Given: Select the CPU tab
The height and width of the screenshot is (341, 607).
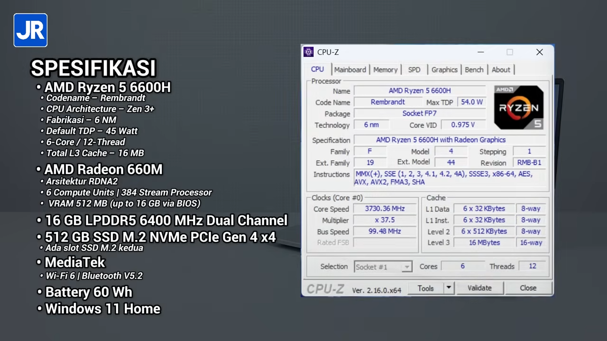Looking at the screenshot, I should pos(317,69).
